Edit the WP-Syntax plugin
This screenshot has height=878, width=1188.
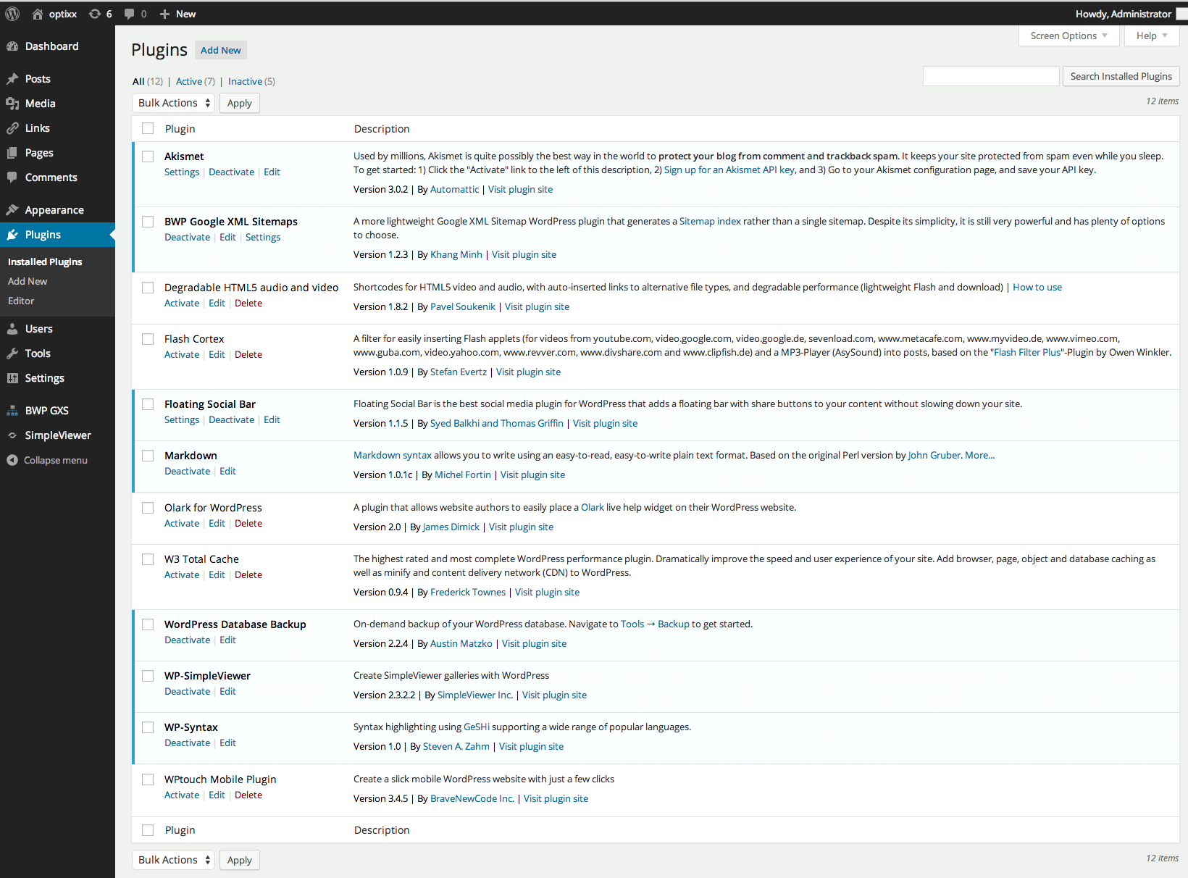pos(227,743)
